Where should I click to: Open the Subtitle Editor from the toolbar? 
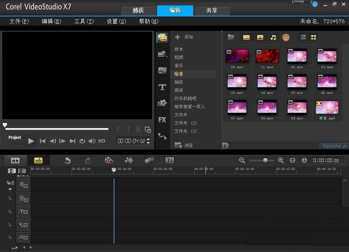coord(170,160)
